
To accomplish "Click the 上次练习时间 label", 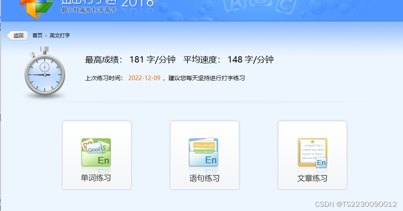I will click(x=104, y=78).
